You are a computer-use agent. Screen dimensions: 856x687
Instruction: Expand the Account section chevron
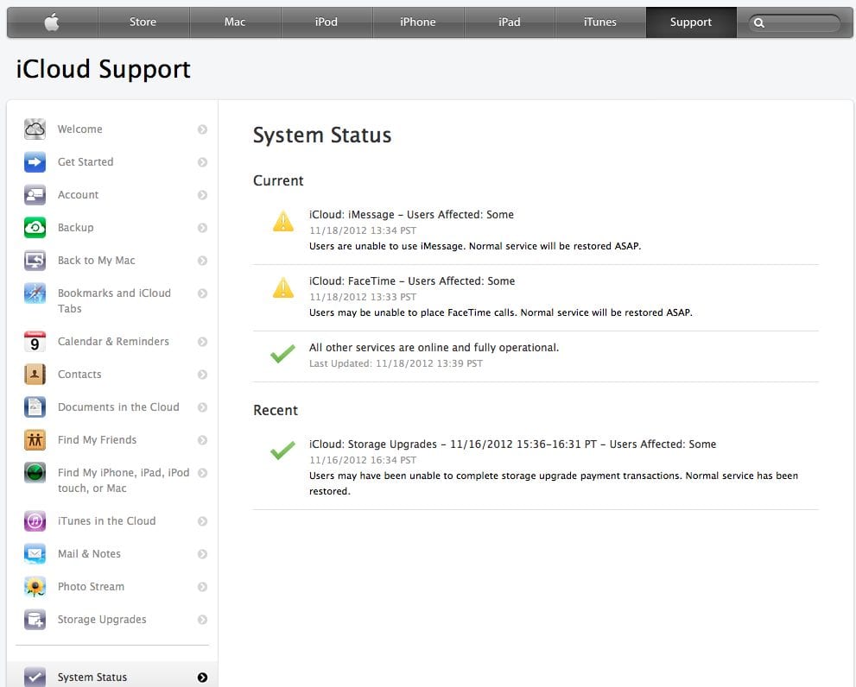[x=202, y=195]
